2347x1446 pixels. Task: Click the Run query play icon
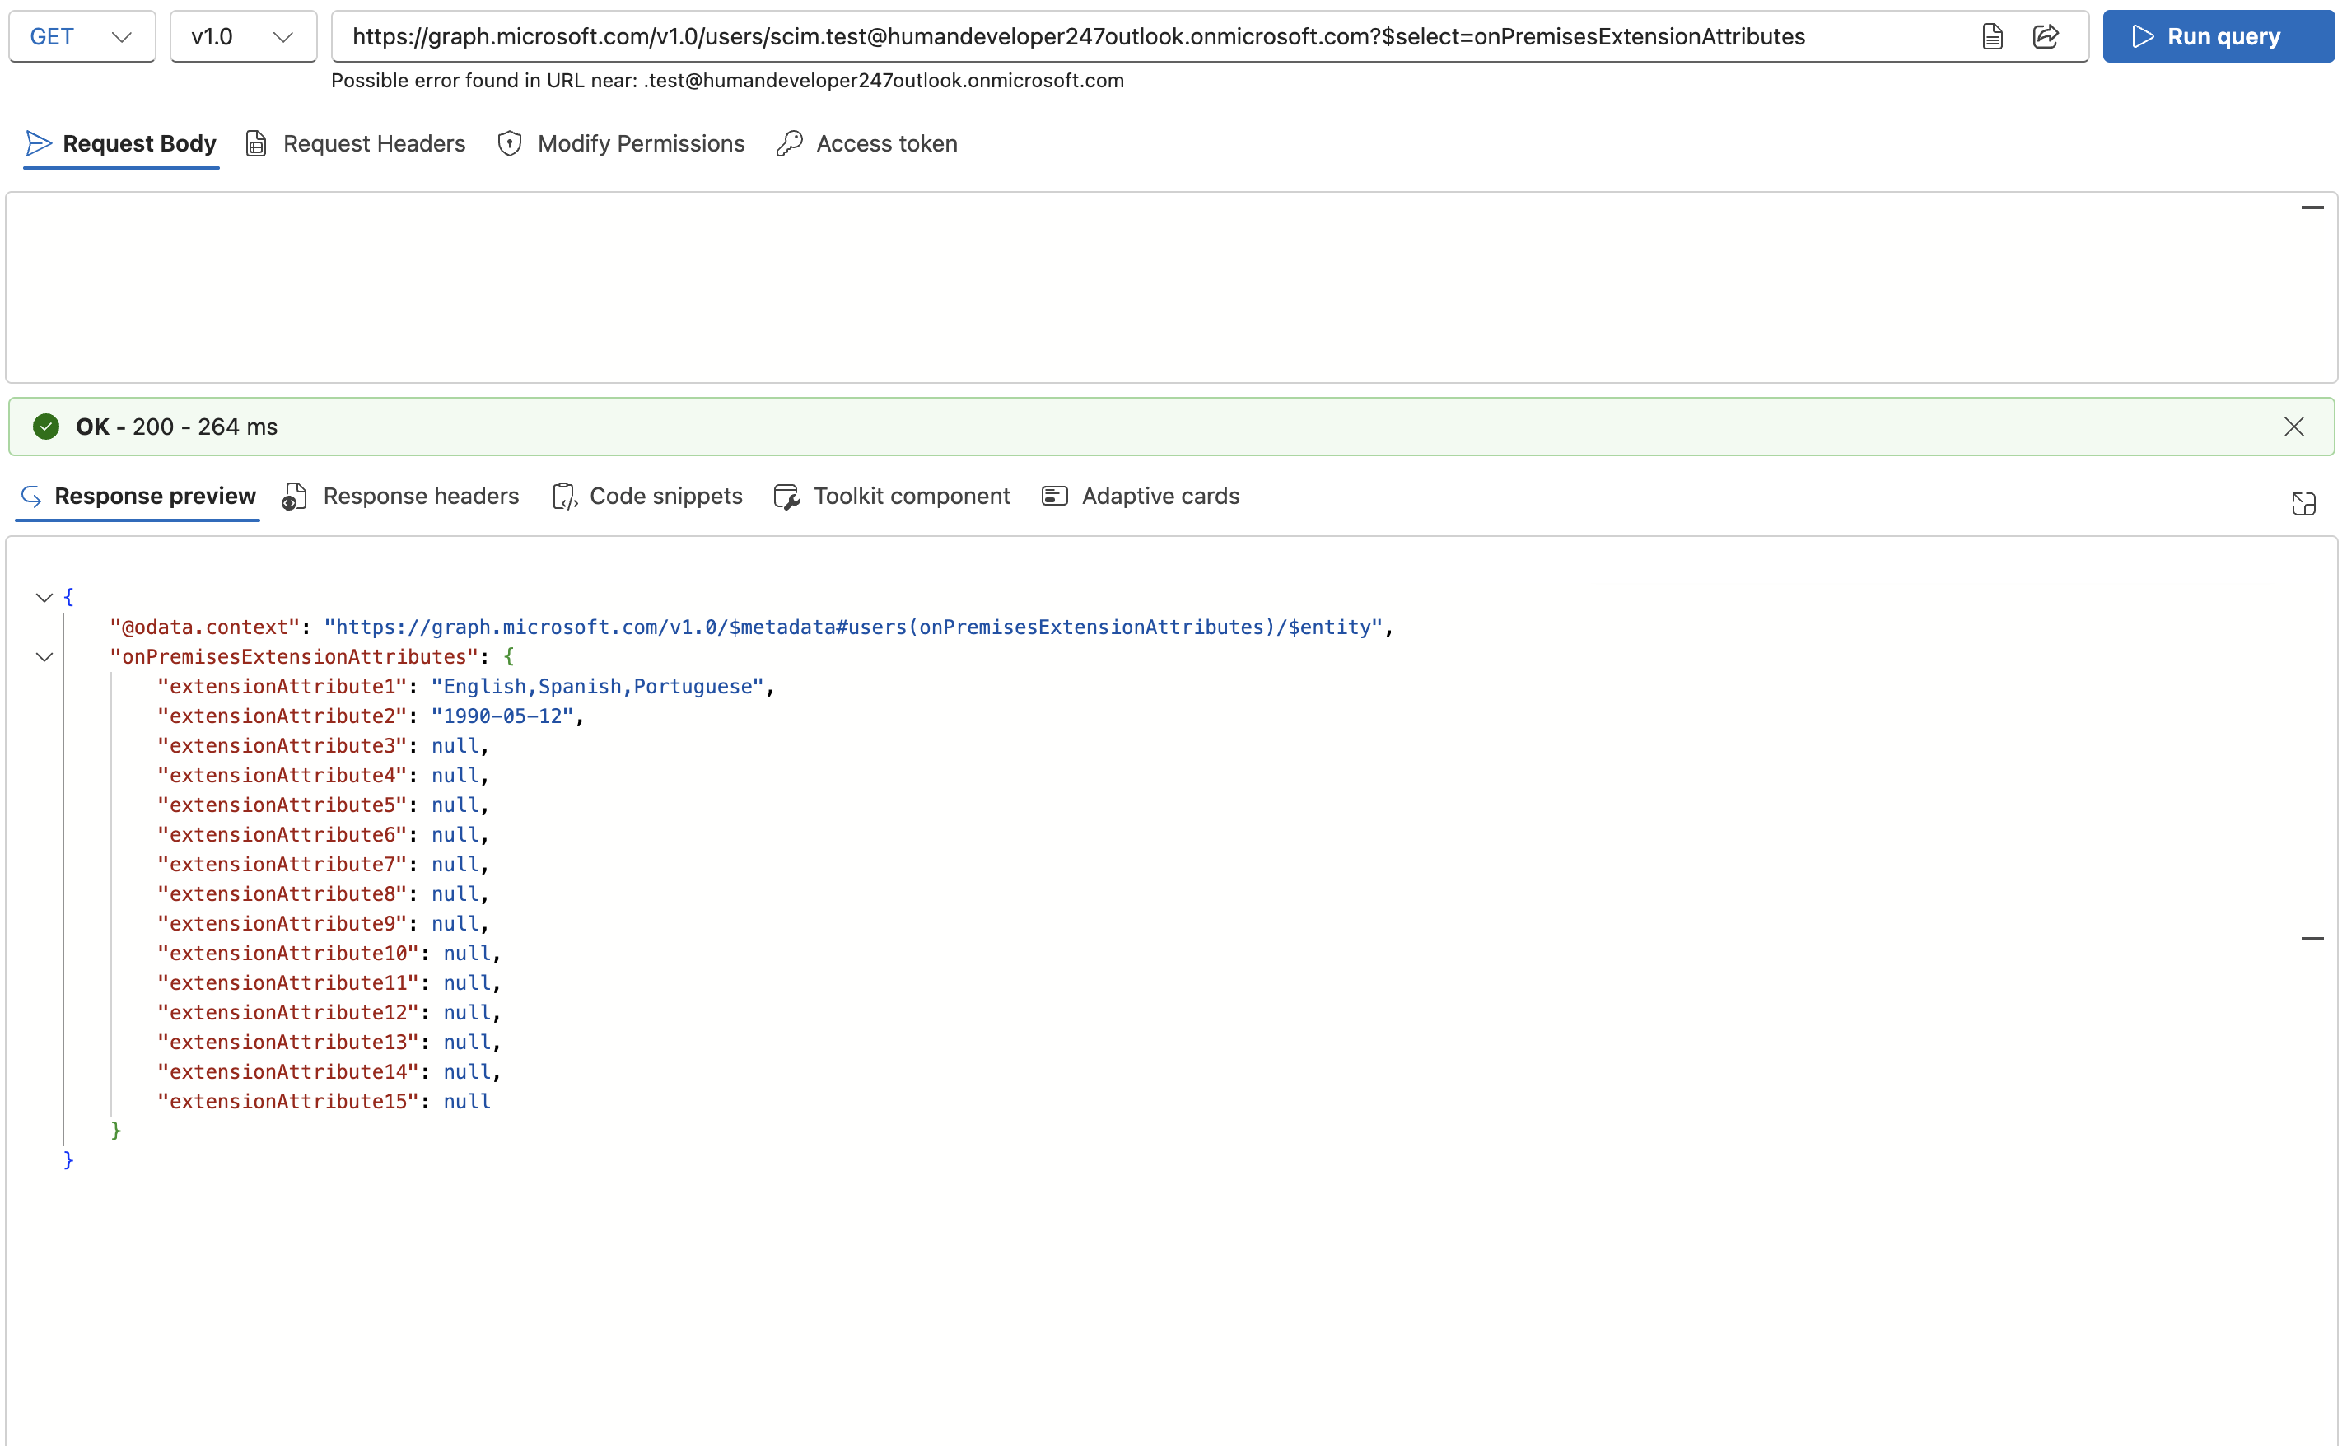click(x=2144, y=36)
